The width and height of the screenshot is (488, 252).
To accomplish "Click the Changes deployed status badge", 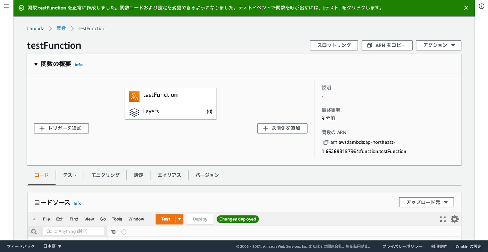I will click(x=238, y=219).
